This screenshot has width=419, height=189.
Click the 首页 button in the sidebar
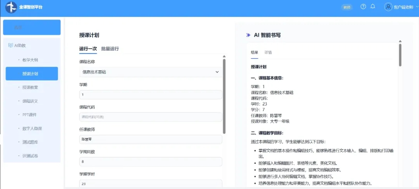coord(32,27)
